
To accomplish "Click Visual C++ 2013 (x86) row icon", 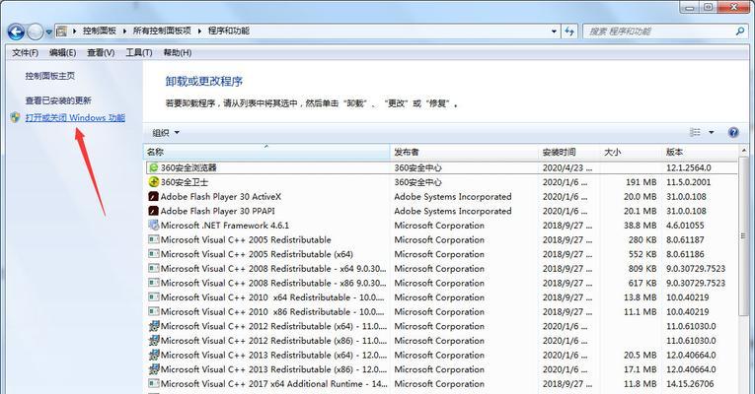I will 154,369.
